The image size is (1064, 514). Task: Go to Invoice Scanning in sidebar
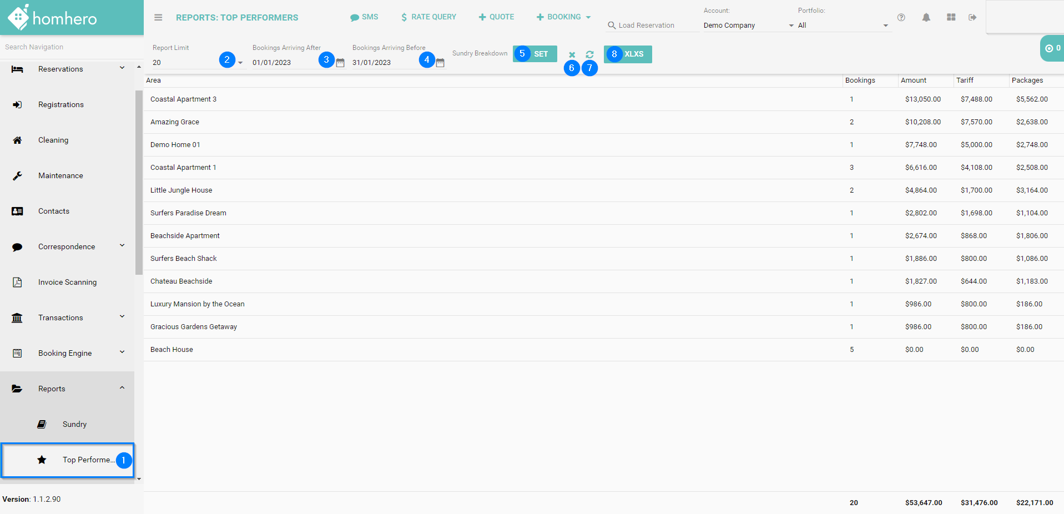pyautogui.click(x=67, y=282)
